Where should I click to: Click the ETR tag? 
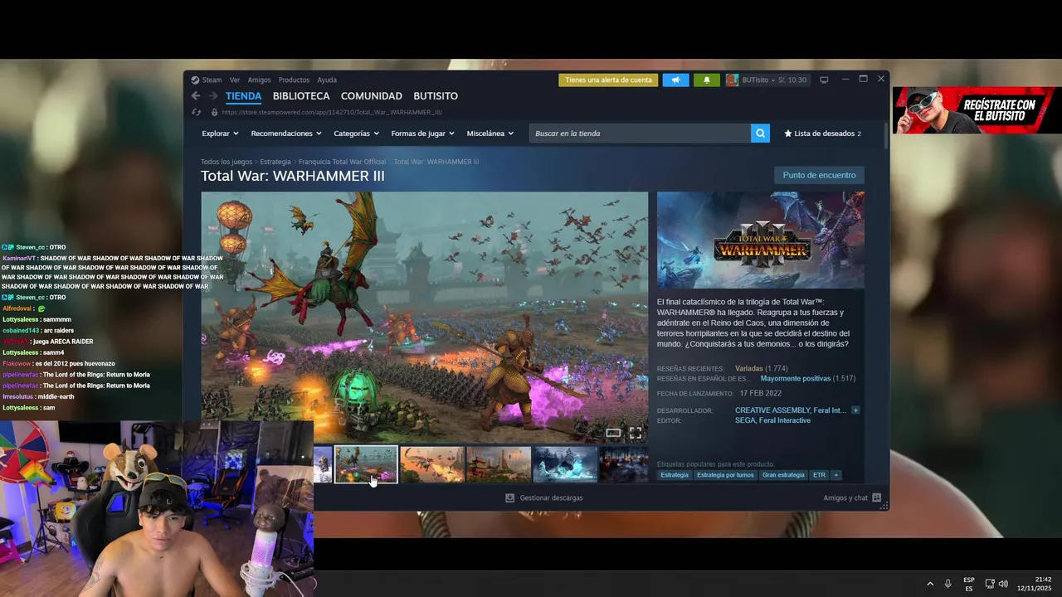click(x=819, y=475)
